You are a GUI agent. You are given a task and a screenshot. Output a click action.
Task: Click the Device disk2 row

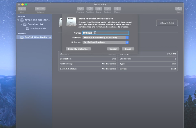coord(148,69)
